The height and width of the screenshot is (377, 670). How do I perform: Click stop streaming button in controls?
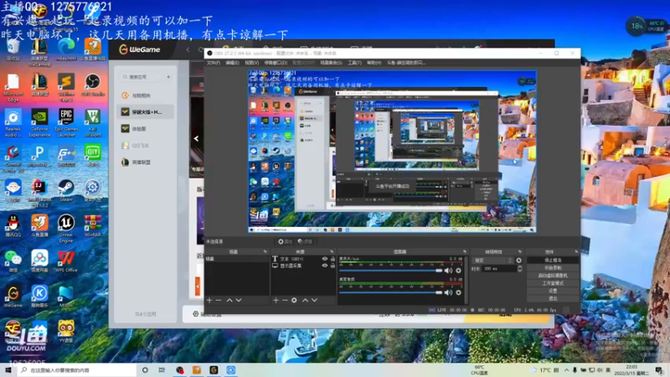point(553,260)
